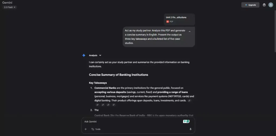Collapse the user prompt with the chevron
Image resolution: width=276 pixels, height=136 pixels.
(x=189, y=32)
